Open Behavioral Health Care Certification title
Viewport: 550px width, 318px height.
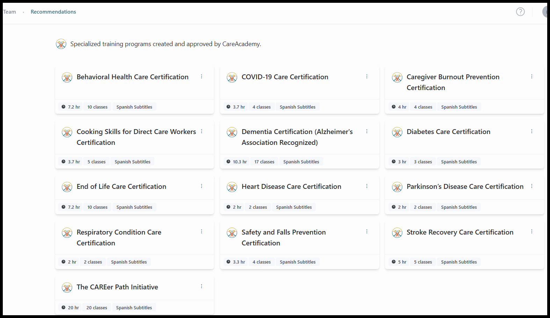pos(132,77)
